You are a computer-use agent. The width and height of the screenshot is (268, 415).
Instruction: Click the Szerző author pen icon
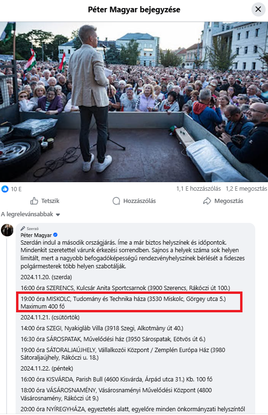click(23, 229)
